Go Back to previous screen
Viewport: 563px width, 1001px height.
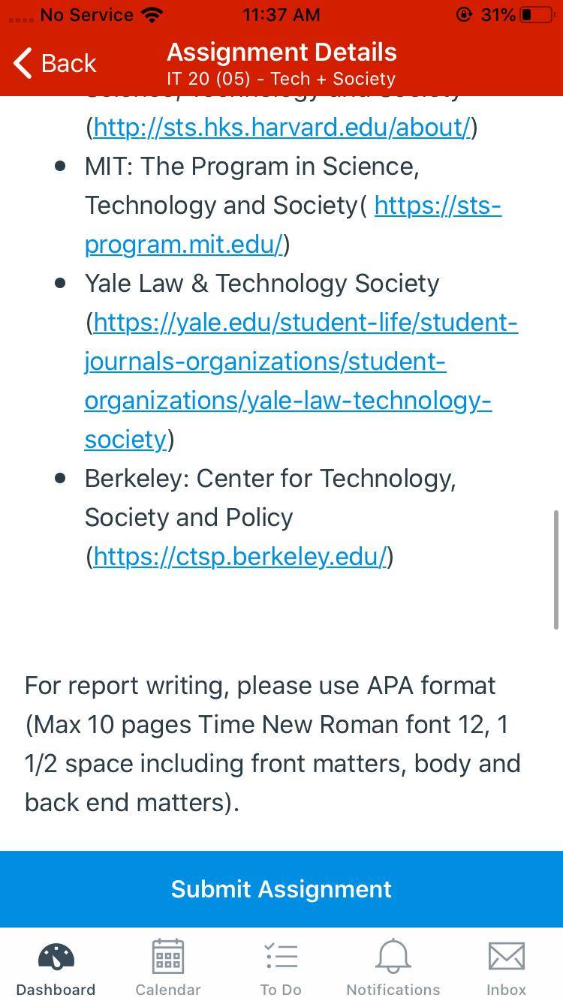pos(56,63)
